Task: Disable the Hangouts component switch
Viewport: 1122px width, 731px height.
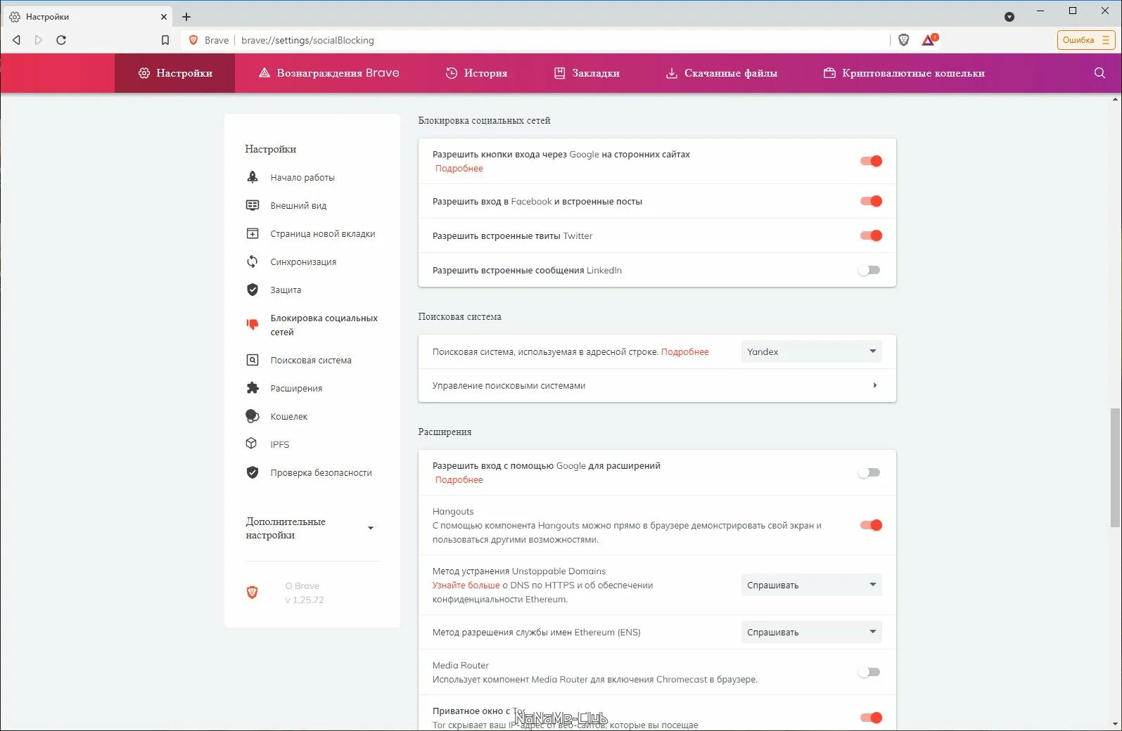Action: click(x=871, y=525)
